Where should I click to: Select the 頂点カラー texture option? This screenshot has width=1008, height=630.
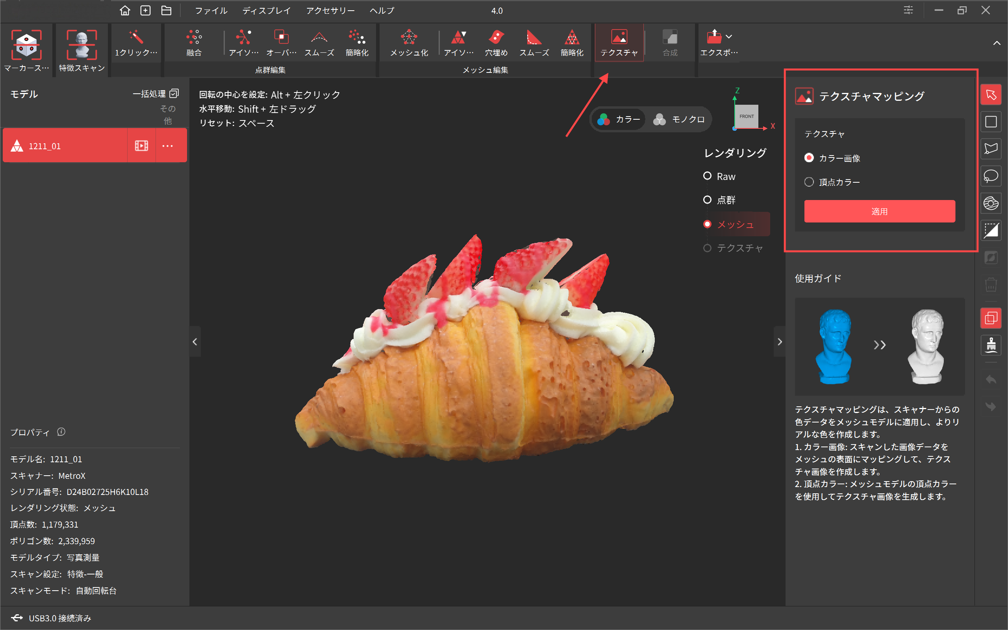coord(809,182)
